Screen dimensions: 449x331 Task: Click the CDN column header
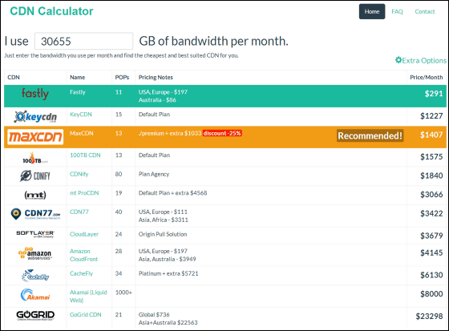pyautogui.click(x=14, y=77)
